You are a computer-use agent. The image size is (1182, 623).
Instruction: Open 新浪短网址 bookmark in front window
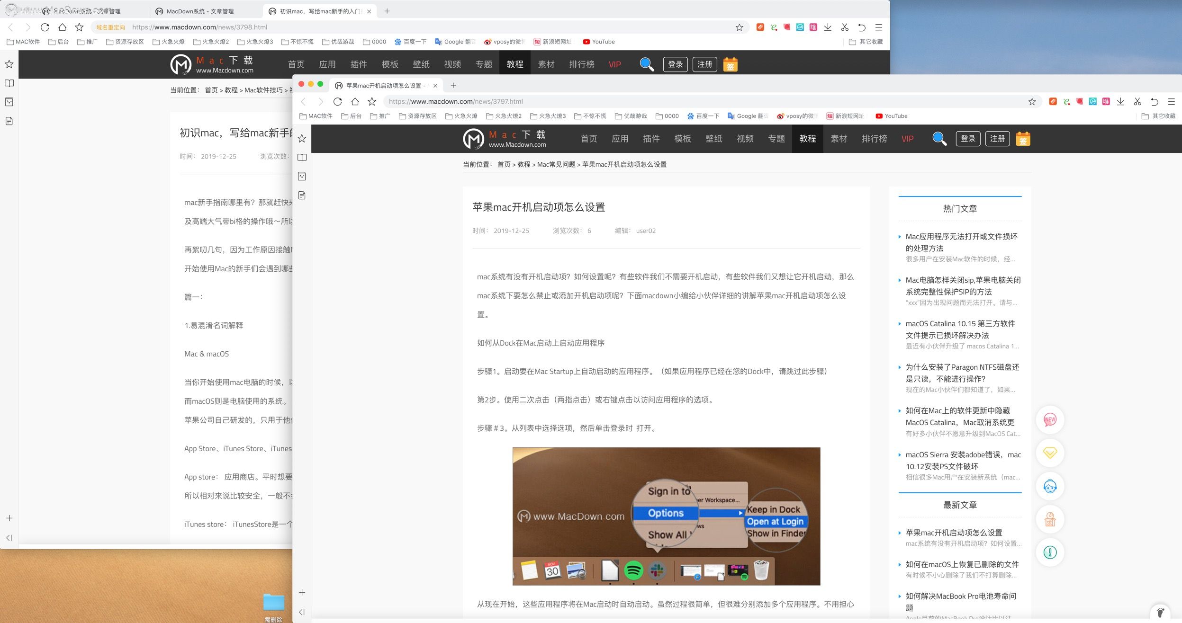tap(845, 116)
